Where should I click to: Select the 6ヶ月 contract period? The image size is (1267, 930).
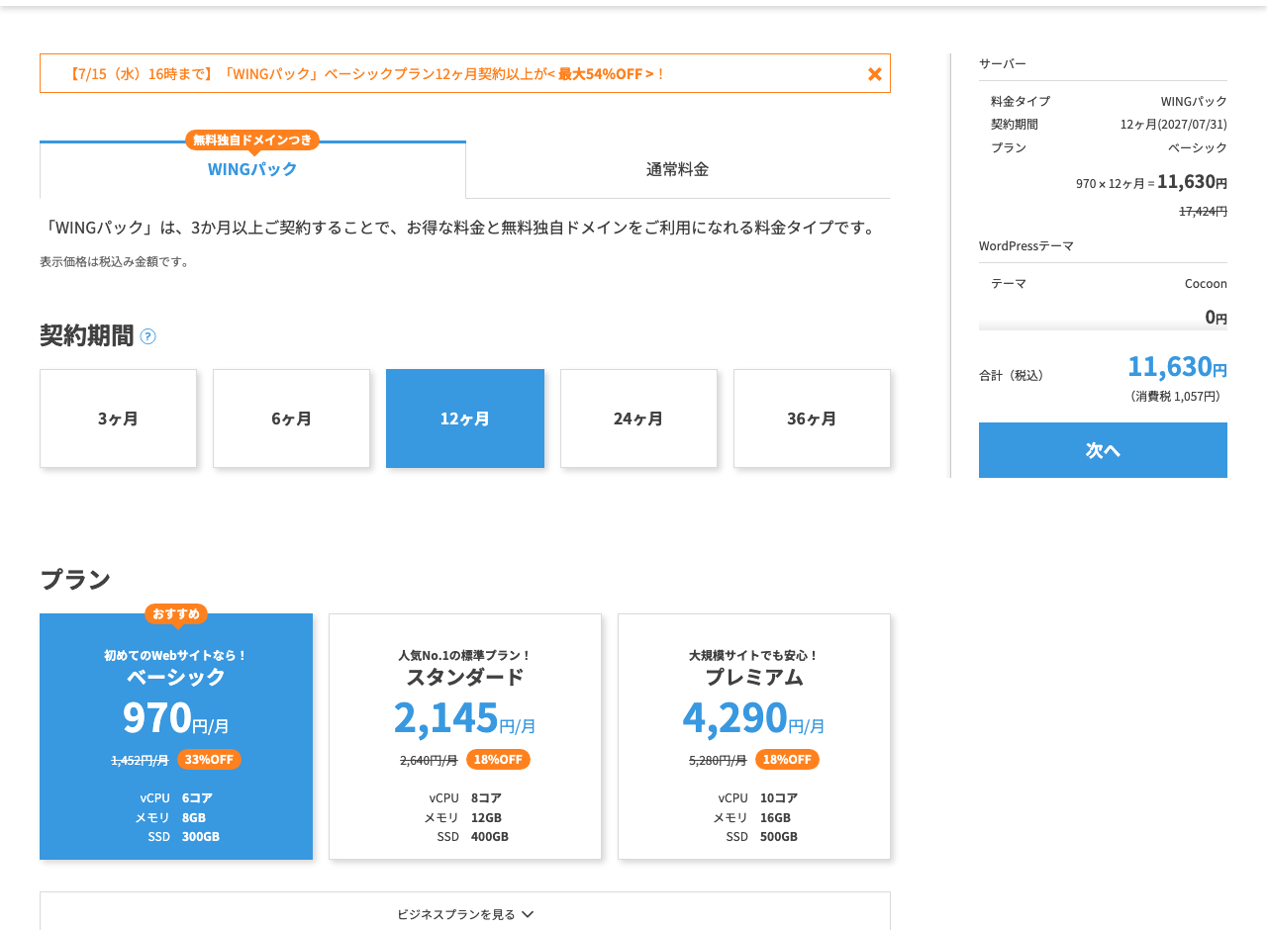click(x=291, y=418)
